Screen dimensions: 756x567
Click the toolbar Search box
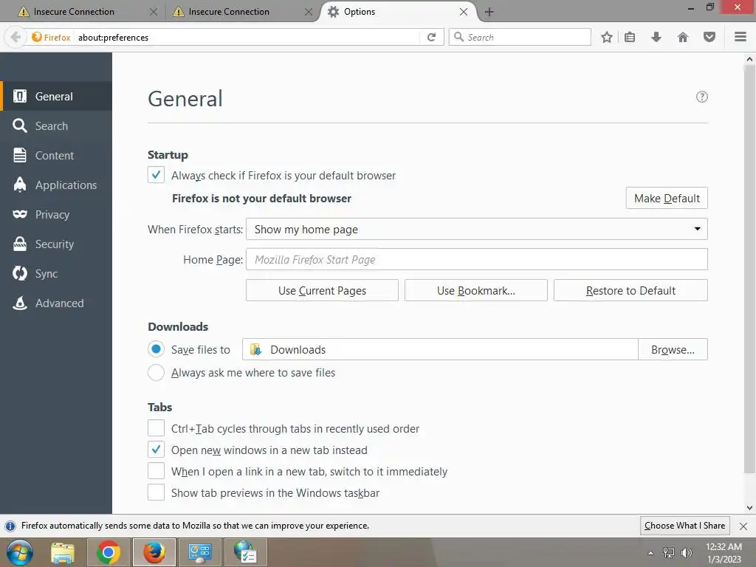click(x=520, y=37)
